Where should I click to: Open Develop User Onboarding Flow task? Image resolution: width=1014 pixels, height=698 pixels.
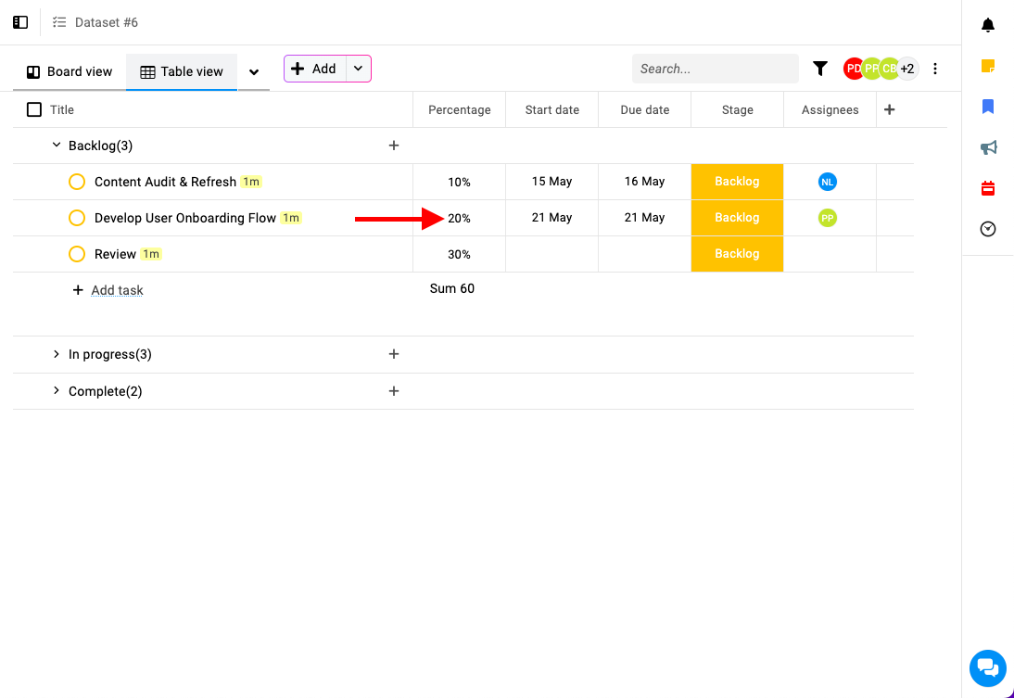point(185,218)
